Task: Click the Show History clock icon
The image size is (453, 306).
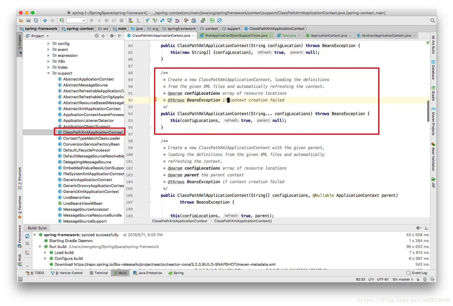Action: 170,21
